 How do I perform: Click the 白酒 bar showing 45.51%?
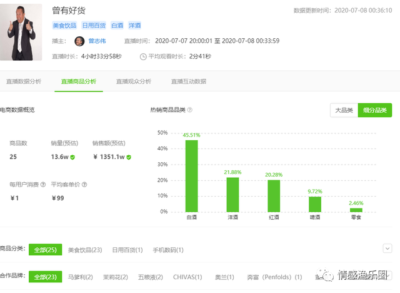click(192, 176)
